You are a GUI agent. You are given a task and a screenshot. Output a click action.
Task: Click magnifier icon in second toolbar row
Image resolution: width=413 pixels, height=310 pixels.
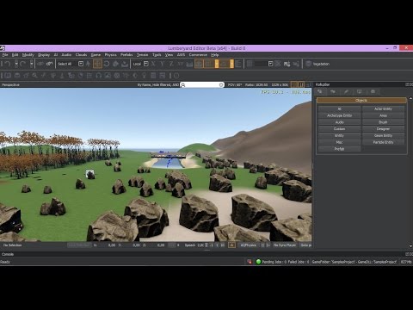point(34,76)
